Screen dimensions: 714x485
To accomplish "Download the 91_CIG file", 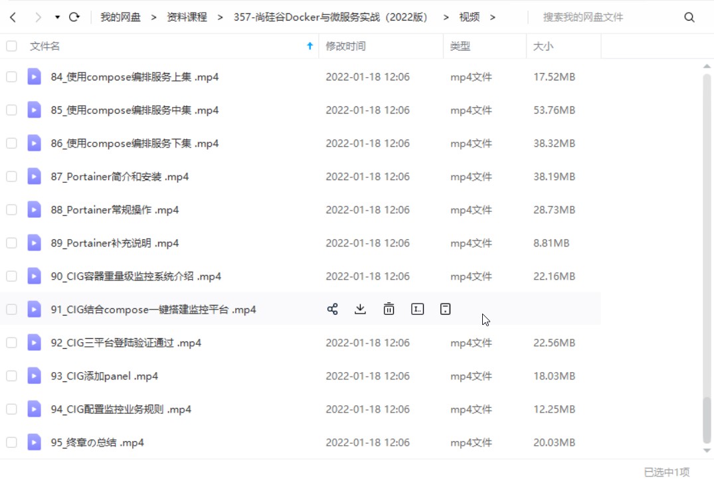I will (x=360, y=309).
